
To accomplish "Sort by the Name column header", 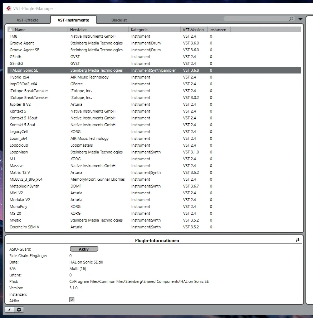I will pos(38,30).
